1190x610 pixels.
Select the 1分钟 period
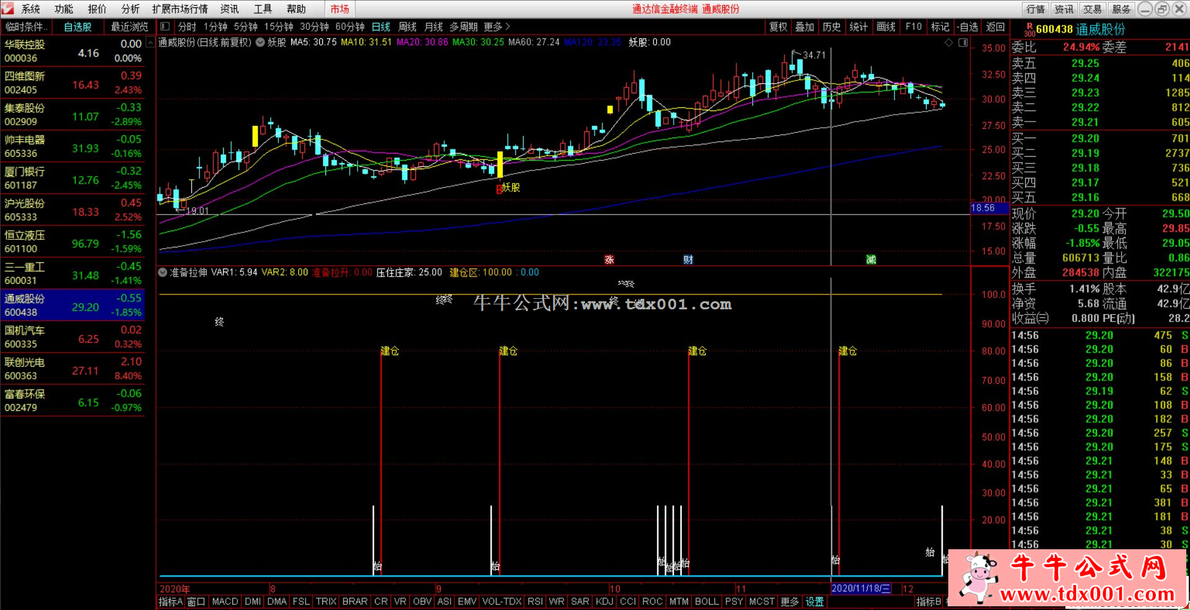point(216,27)
